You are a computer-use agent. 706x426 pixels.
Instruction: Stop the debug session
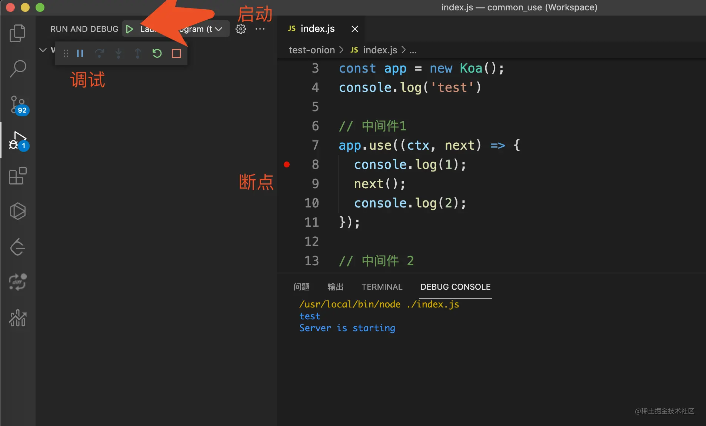pyautogui.click(x=176, y=54)
